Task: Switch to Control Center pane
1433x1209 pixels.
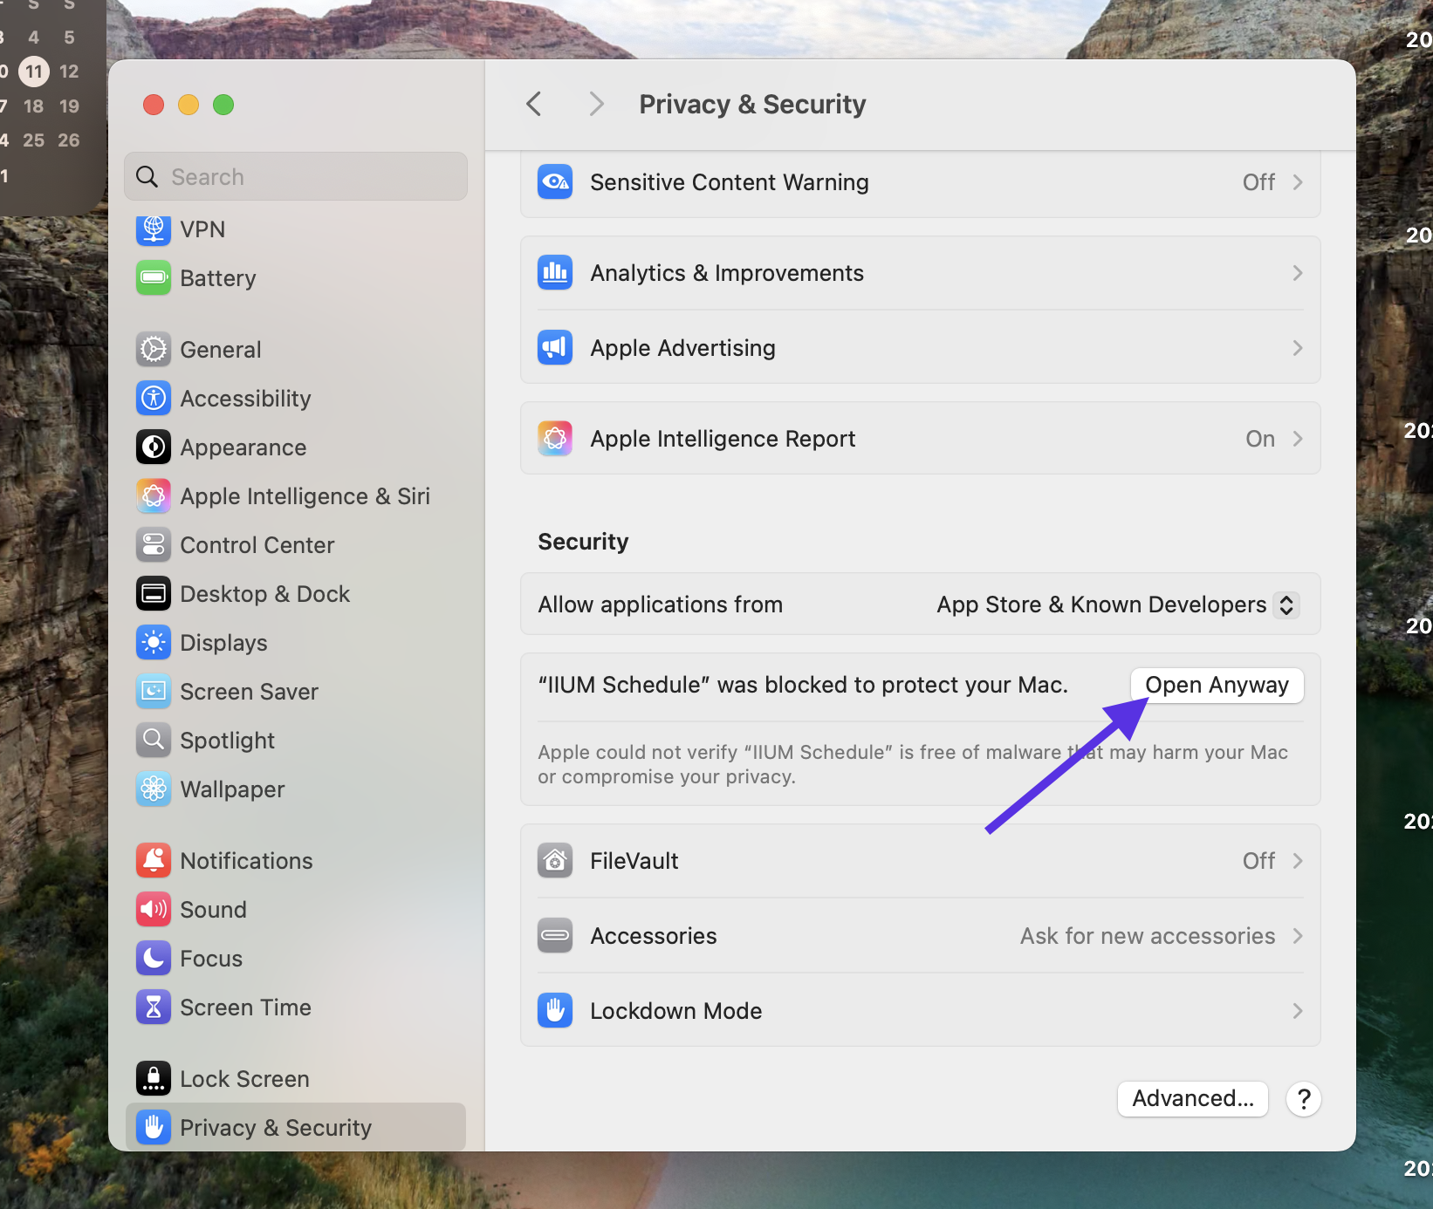Action: 257,545
